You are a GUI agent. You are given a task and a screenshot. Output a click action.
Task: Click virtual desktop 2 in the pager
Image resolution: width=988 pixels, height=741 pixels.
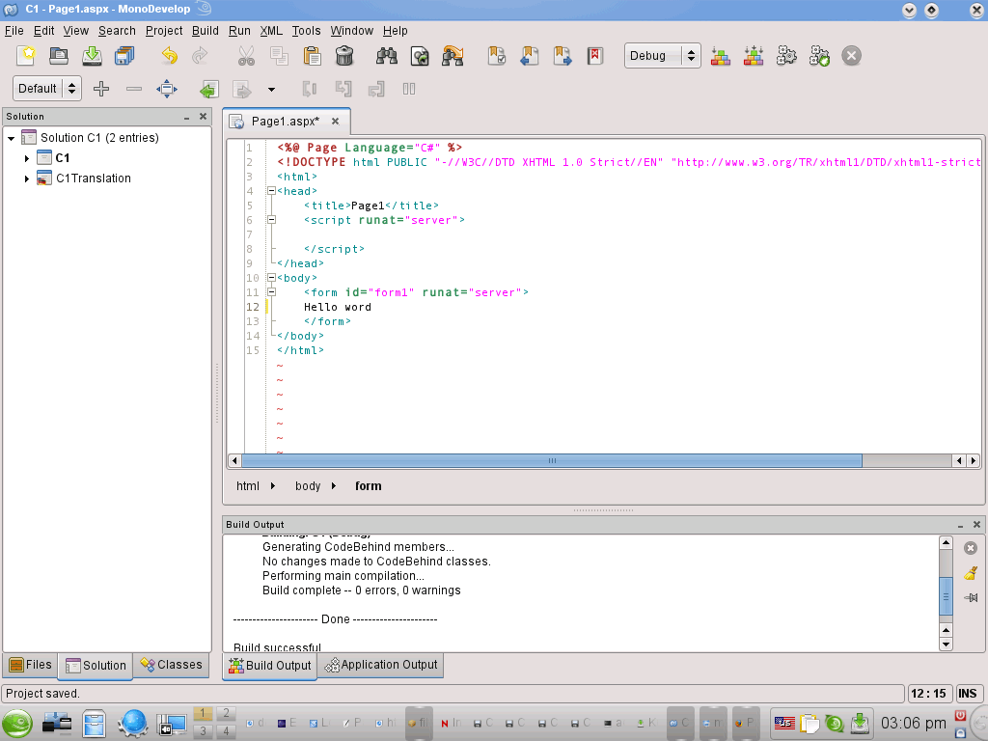pyautogui.click(x=226, y=714)
